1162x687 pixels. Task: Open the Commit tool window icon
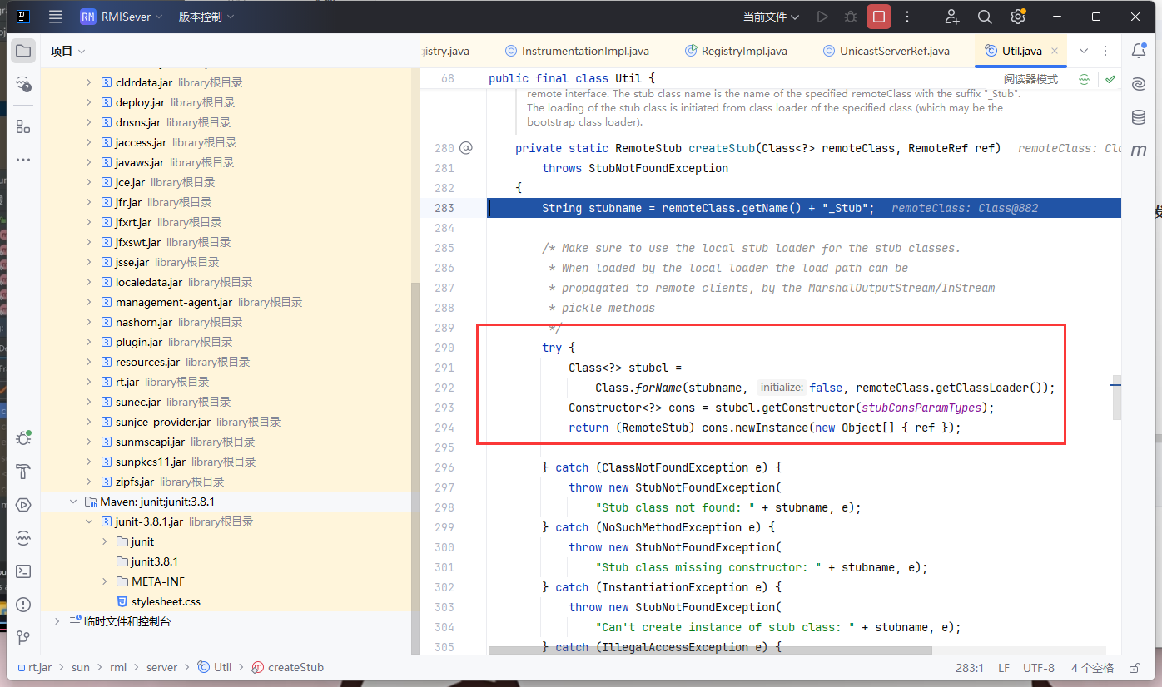[x=23, y=86]
